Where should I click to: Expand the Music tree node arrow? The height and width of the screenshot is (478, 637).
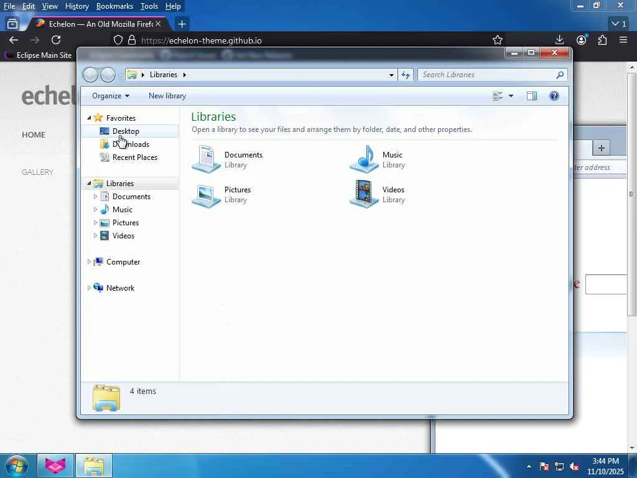click(x=95, y=210)
